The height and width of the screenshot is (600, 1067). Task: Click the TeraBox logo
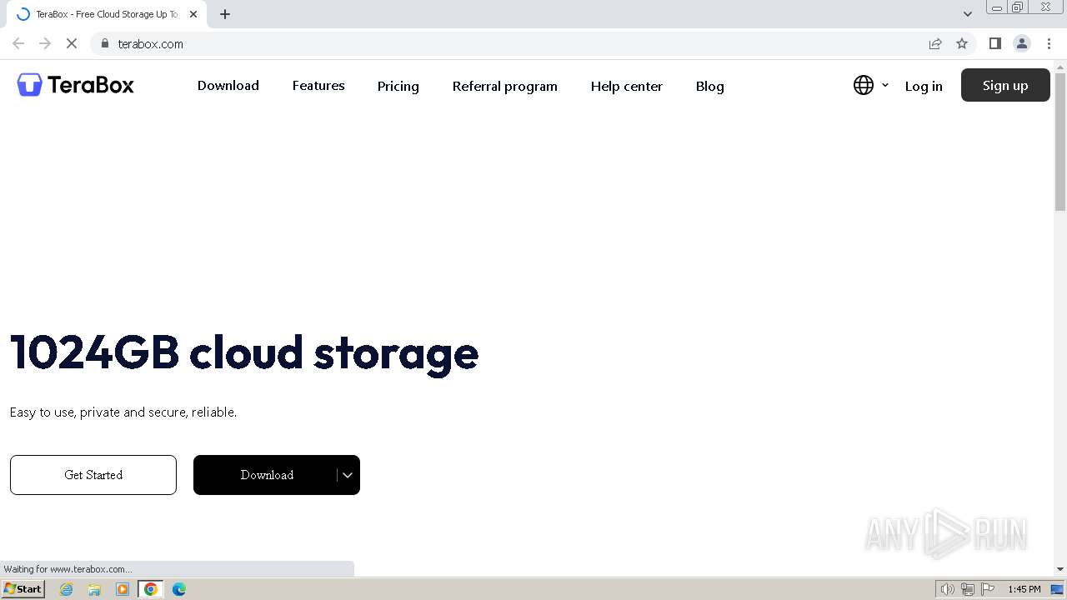pos(76,85)
